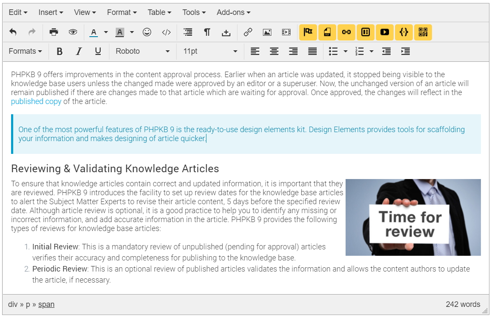Open the code snippet tool with braces icon
This screenshot has height=318, width=492.
[403, 32]
